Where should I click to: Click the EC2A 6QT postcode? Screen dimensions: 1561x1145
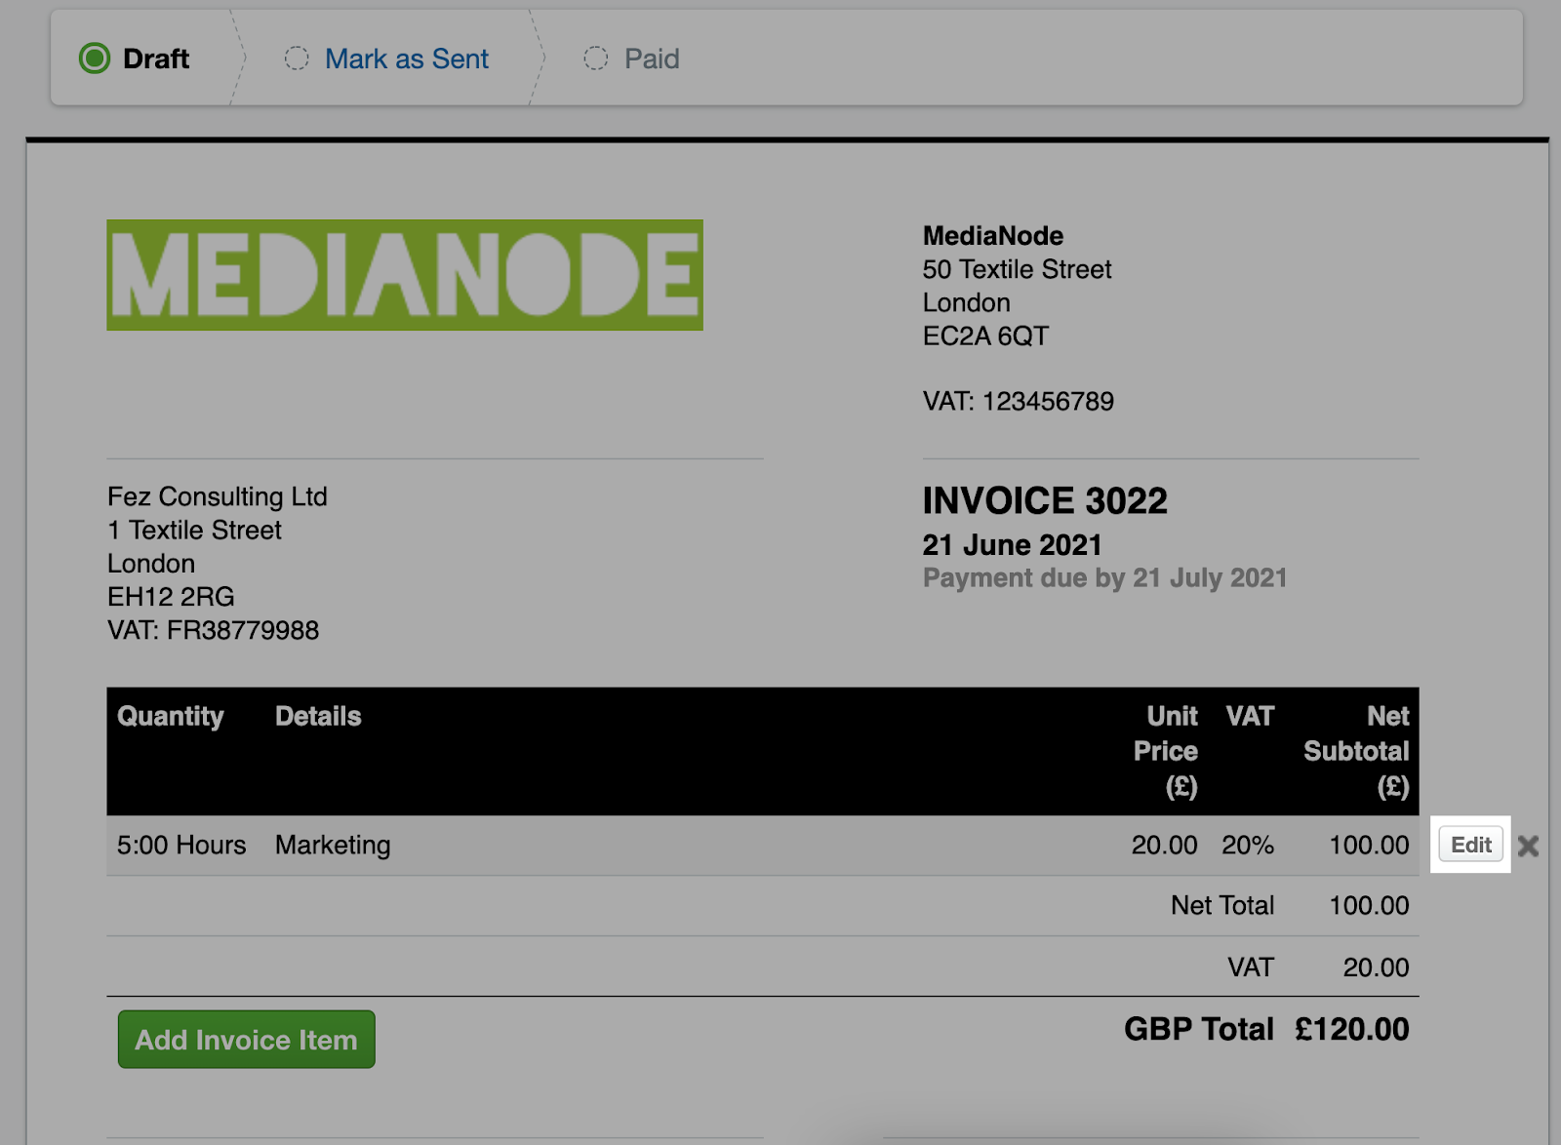tap(985, 336)
